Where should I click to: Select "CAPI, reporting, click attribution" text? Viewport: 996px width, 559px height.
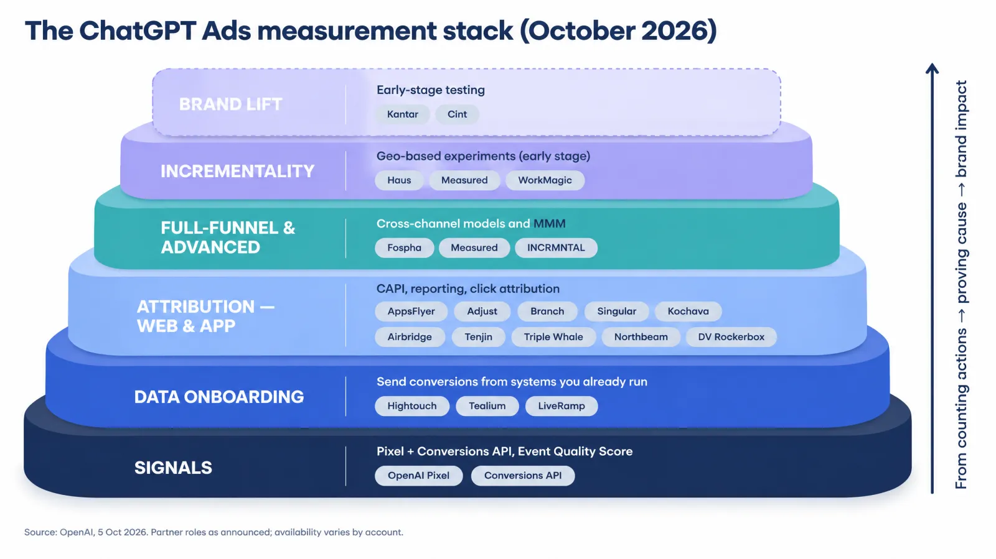[467, 289]
